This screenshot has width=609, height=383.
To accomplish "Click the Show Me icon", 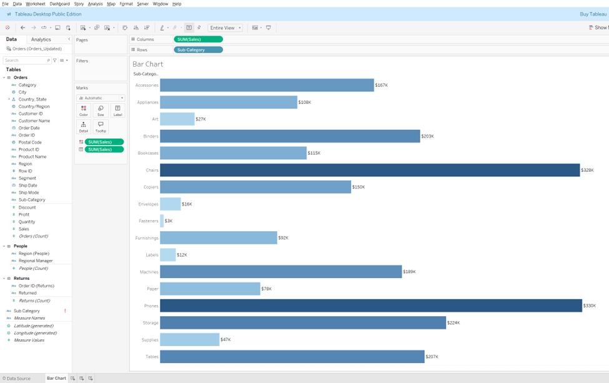I will click(598, 27).
